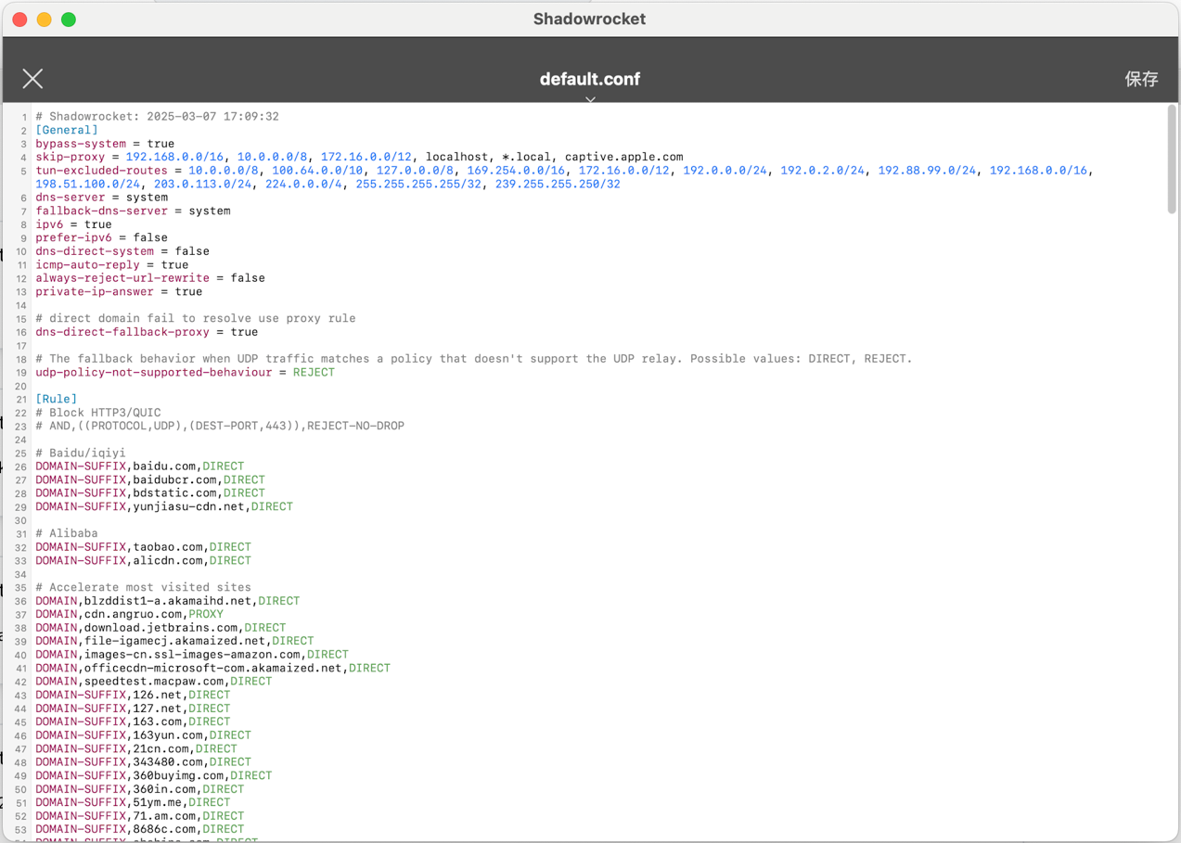Click the skip-proxy key on line 4

[x=71, y=158]
